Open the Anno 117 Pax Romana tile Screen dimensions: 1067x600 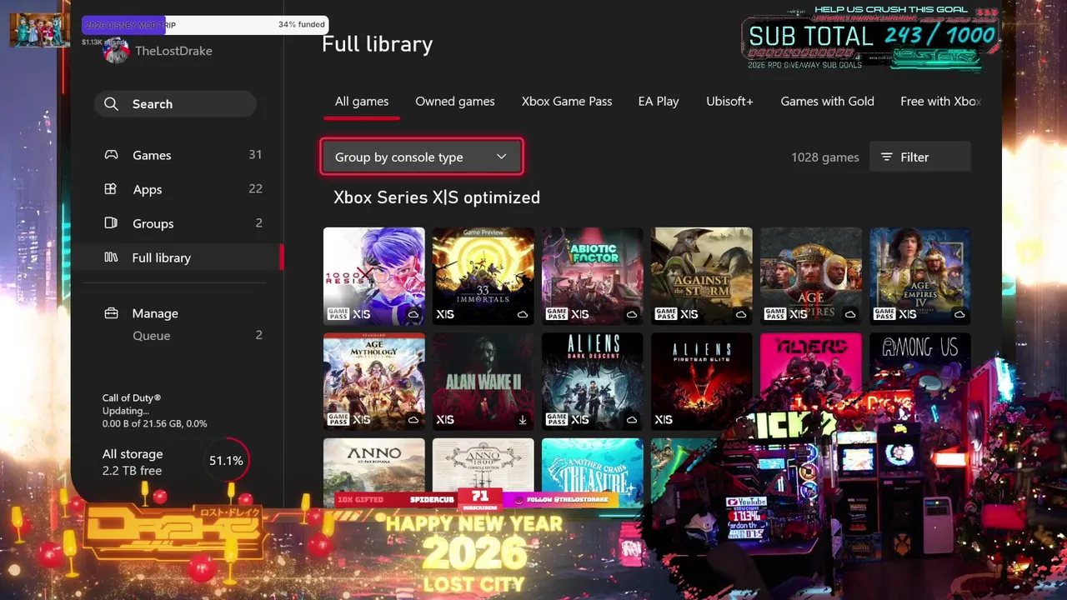(x=374, y=465)
